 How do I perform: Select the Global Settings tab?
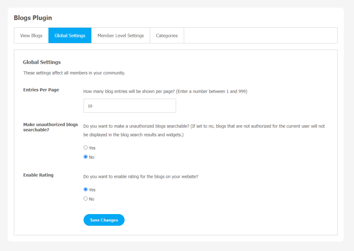point(70,36)
